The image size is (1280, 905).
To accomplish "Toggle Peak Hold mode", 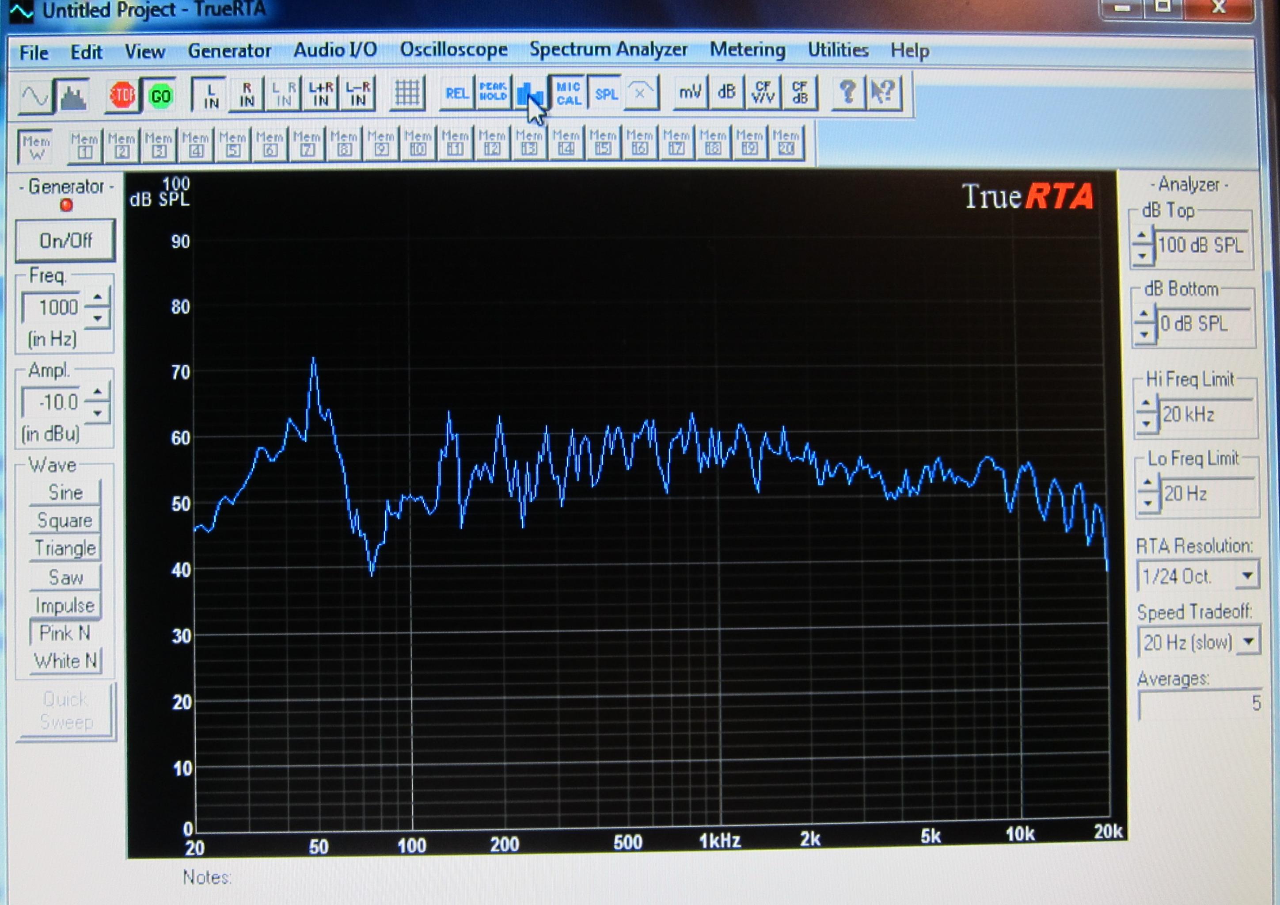I will point(494,92).
